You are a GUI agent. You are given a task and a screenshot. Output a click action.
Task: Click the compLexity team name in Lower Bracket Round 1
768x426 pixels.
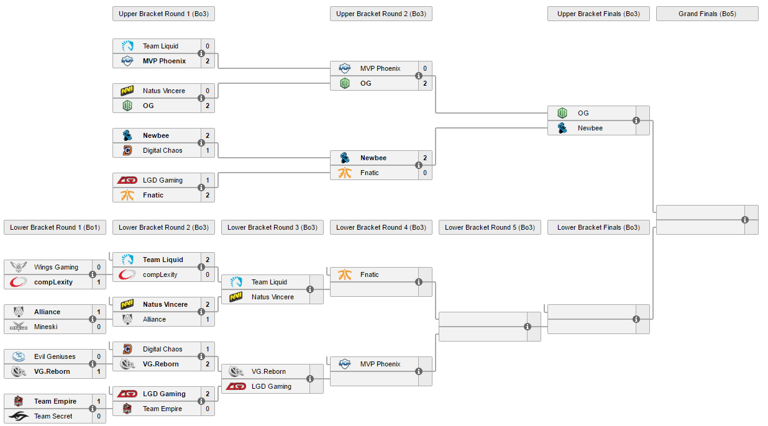tap(53, 282)
